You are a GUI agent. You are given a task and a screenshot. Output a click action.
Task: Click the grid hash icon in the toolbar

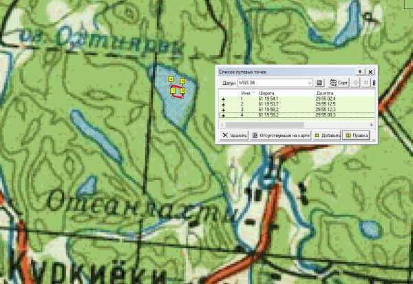[x=366, y=82]
